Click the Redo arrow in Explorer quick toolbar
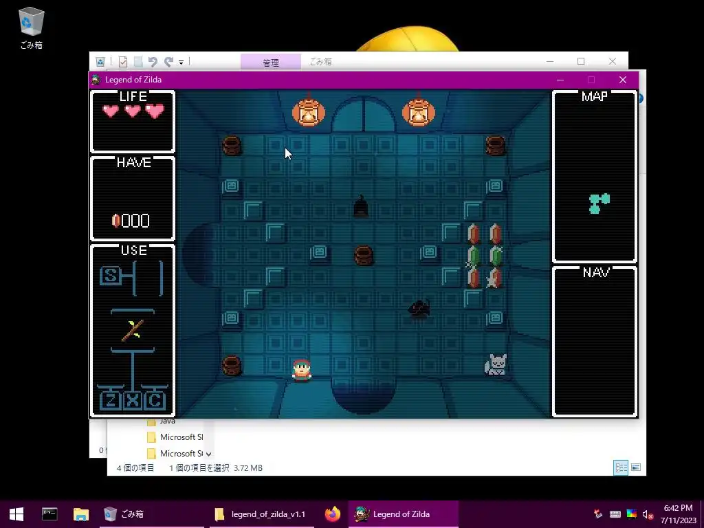This screenshot has height=528, width=704. click(168, 61)
